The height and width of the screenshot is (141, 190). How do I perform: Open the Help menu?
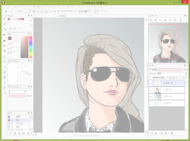click(x=101, y=7)
